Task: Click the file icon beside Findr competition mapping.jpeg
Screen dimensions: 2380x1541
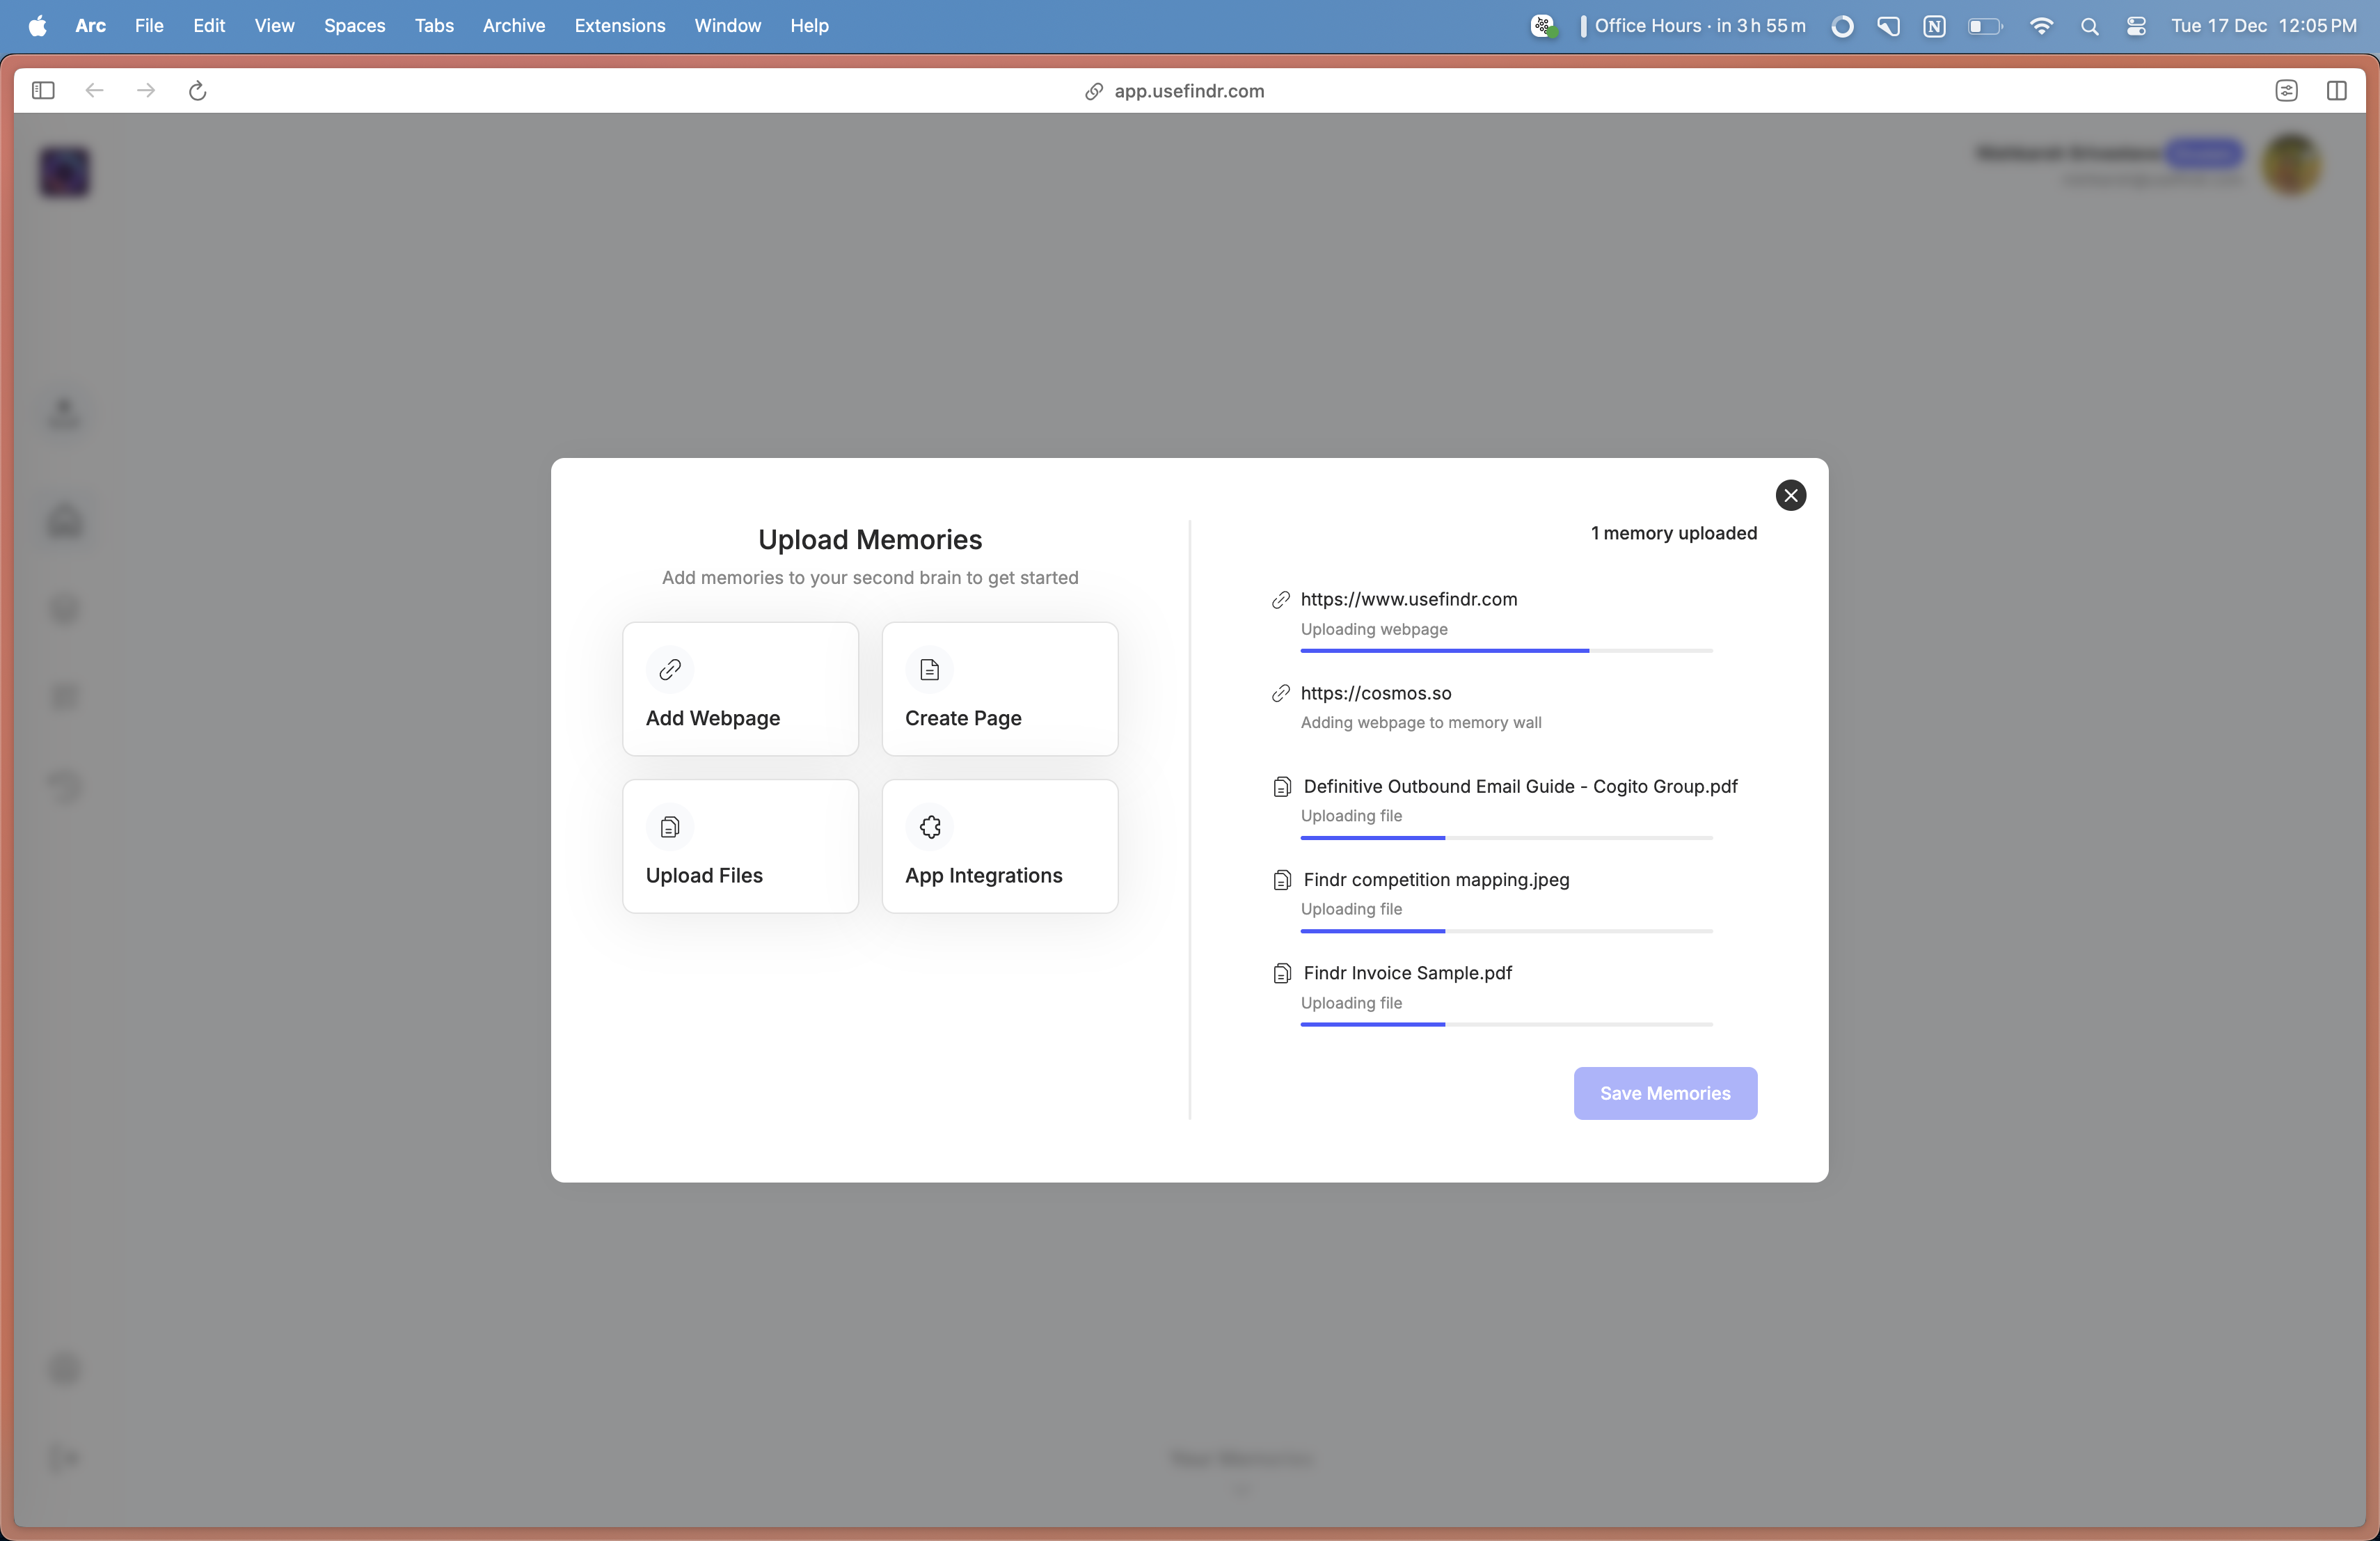Action: coord(1282,880)
